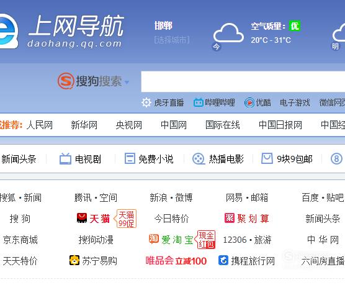
Task: Open the 爱 淘 宝 link
Action: pyautogui.click(x=177, y=240)
